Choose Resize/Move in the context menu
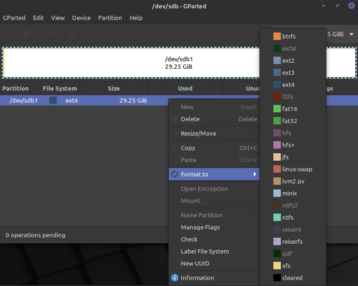358x286 pixels. click(214, 133)
